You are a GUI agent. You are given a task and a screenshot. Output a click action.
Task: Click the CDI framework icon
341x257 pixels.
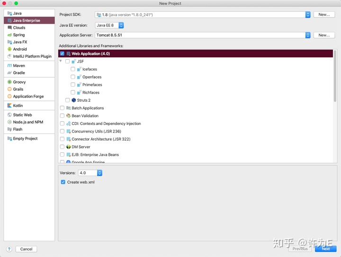(69, 124)
